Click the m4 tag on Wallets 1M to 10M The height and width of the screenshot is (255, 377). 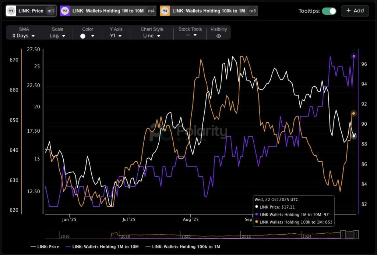click(x=151, y=11)
